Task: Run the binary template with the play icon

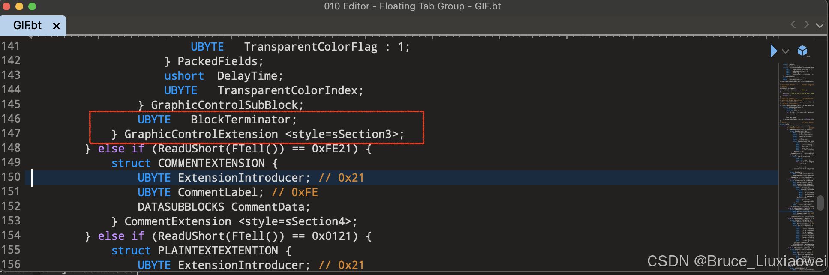Action: [774, 51]
